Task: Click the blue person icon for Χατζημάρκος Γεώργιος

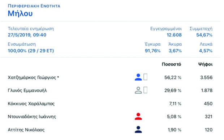Action: (x=138, y=77)
